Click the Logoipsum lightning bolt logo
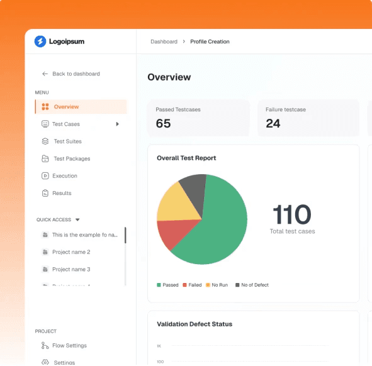 [40, 42]
